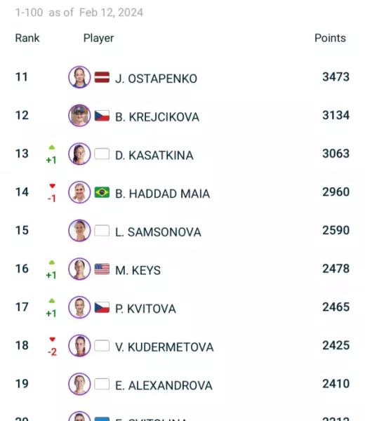Image resolution: width=365 pixels, height=421 pixels.
Task: Click the Points column header
Action: point(330,38)
